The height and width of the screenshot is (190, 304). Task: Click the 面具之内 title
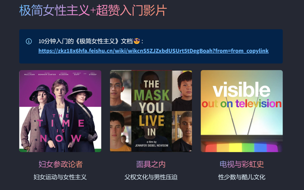point(151,164)
